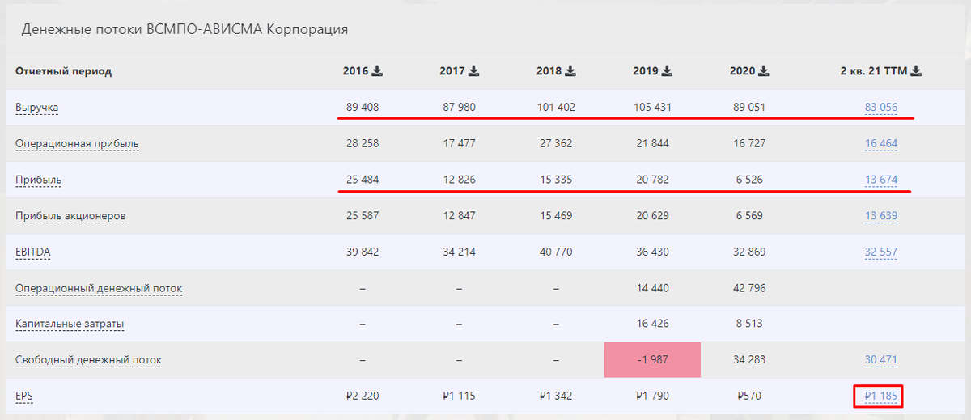The image size is (971, 420).
Task: Open the Выручка row label link
Action: pyautogui.click(x=37, y=107)
